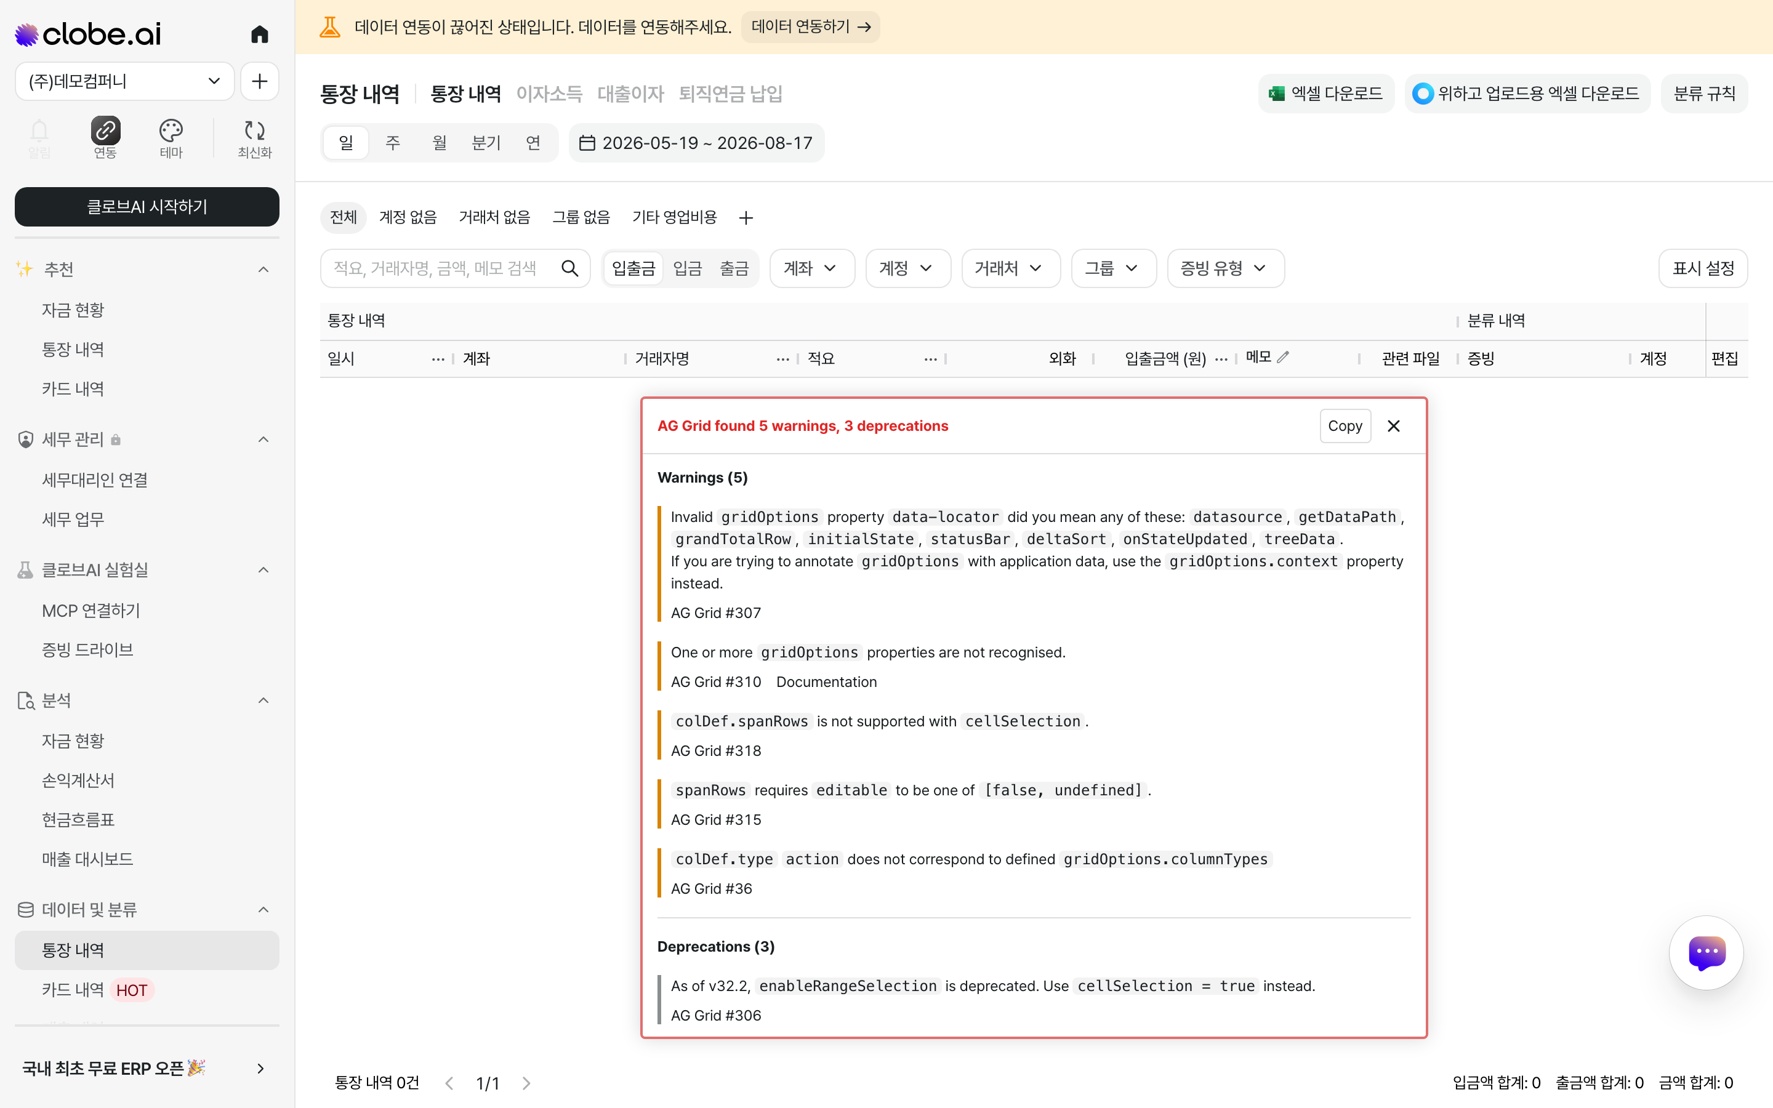
Task: Open 분류 규칙 button
Action: pyautogui.click(x=1704, y=94)
